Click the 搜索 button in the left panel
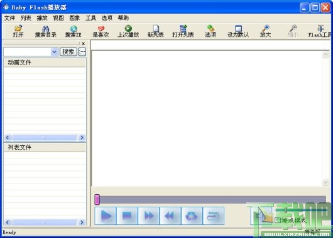The image size is (333, 238). pos(68,51)
